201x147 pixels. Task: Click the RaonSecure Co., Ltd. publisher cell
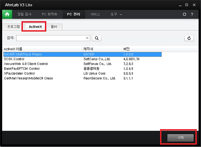click(x=100, y=78)
